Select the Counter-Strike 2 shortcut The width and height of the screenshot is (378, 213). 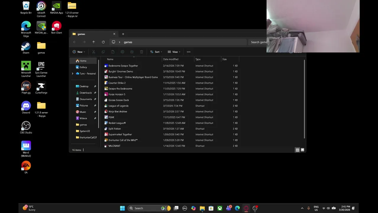(117, 83)
